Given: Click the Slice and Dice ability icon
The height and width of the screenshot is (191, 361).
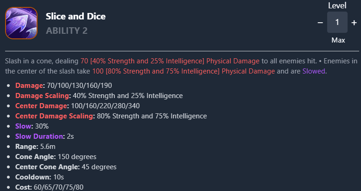Looking at the screenshot, I should coord(21,23).
